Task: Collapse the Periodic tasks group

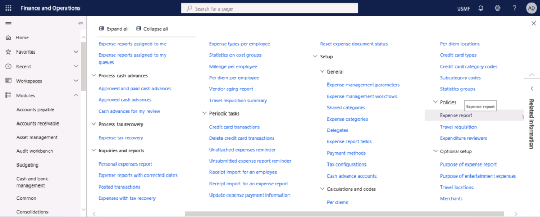Action: [204, 113]
